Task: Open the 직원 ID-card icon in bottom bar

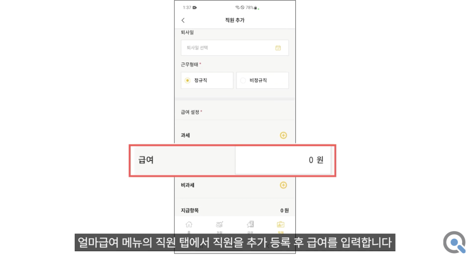Action: 281,224
